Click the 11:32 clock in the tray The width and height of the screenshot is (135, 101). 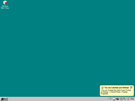pos(132,99)
